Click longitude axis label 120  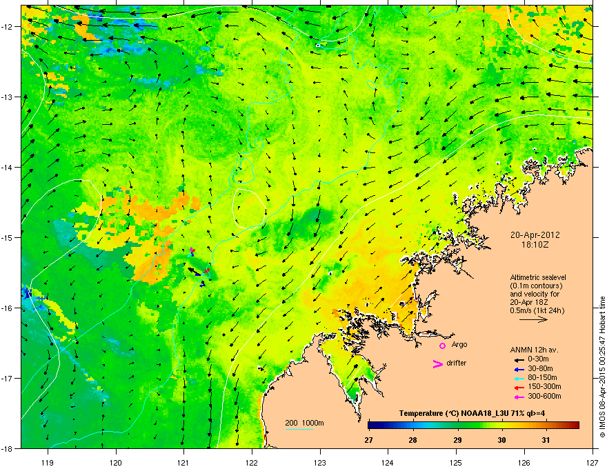(116, 462)
